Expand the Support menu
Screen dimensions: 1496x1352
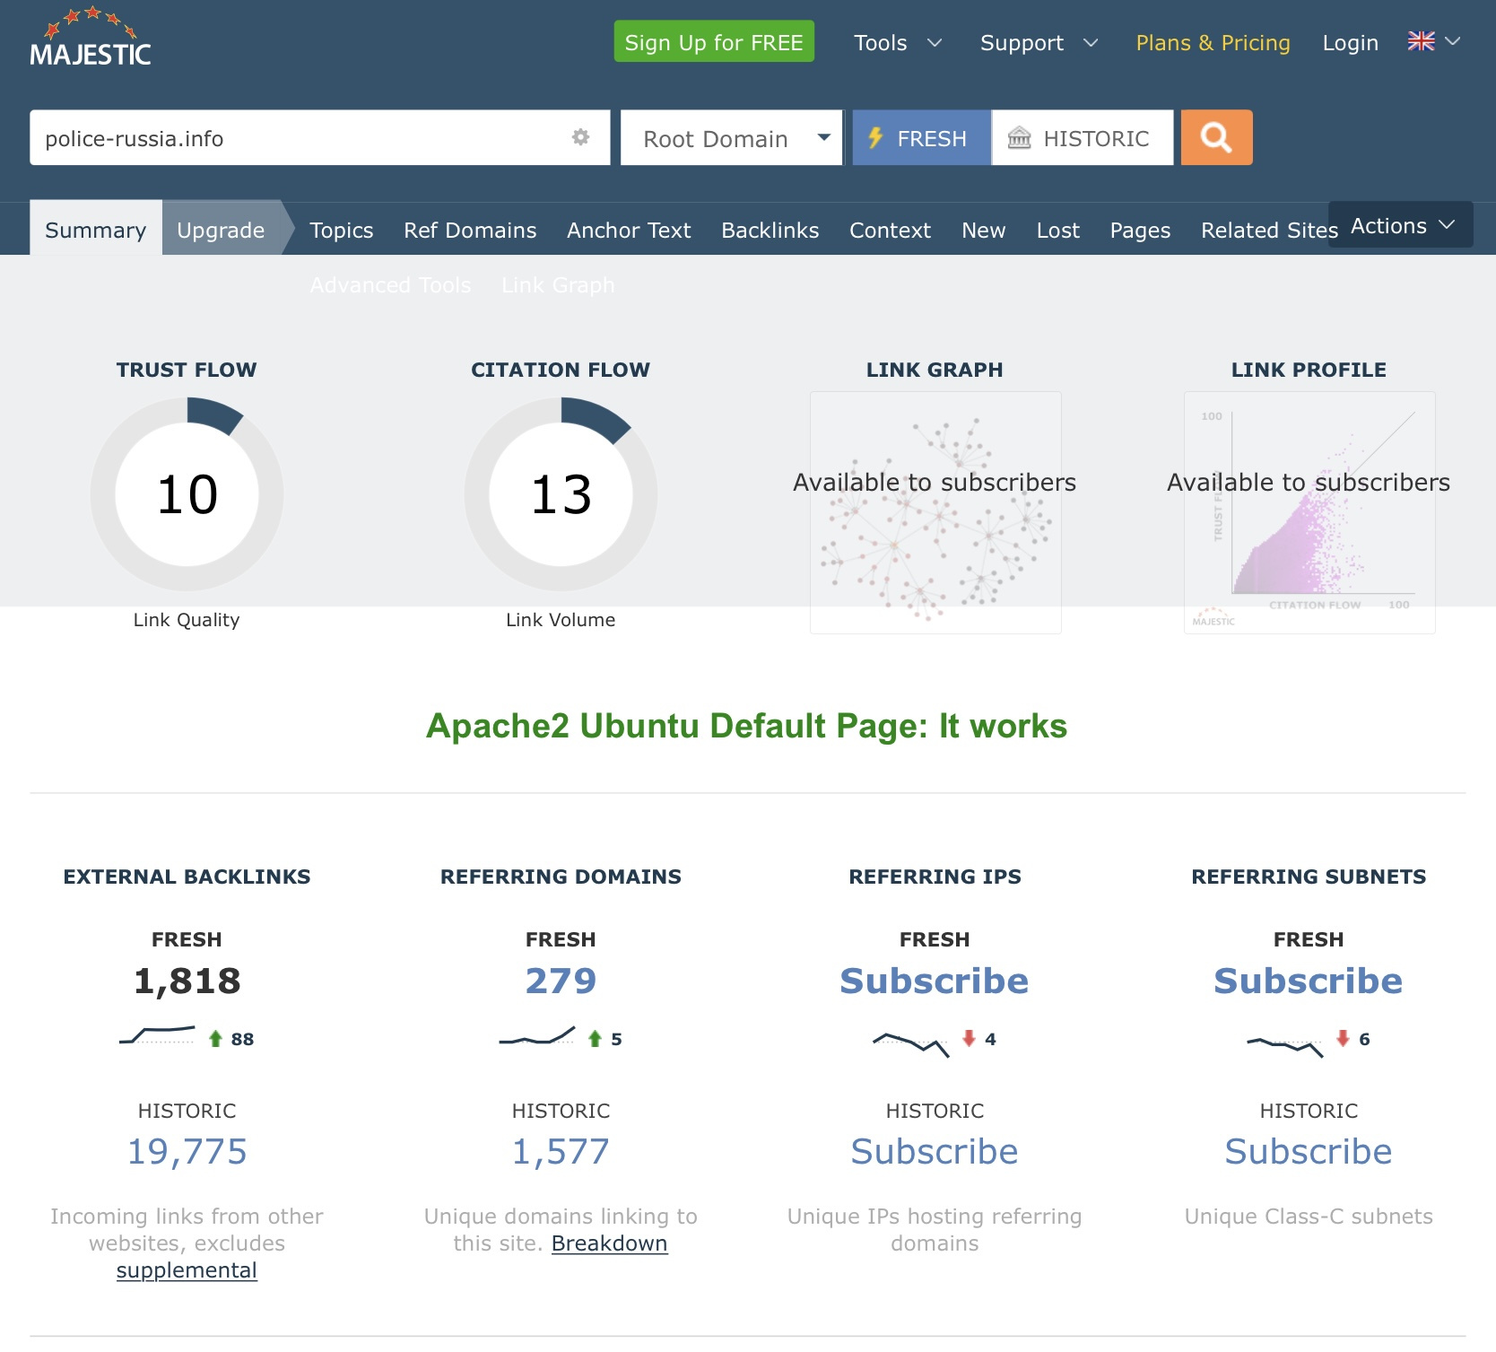pos(1039,42)
